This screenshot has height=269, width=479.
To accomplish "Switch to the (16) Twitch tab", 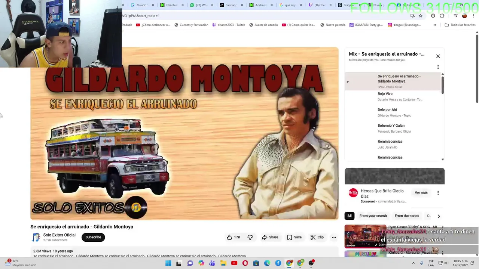I will 320,5.
